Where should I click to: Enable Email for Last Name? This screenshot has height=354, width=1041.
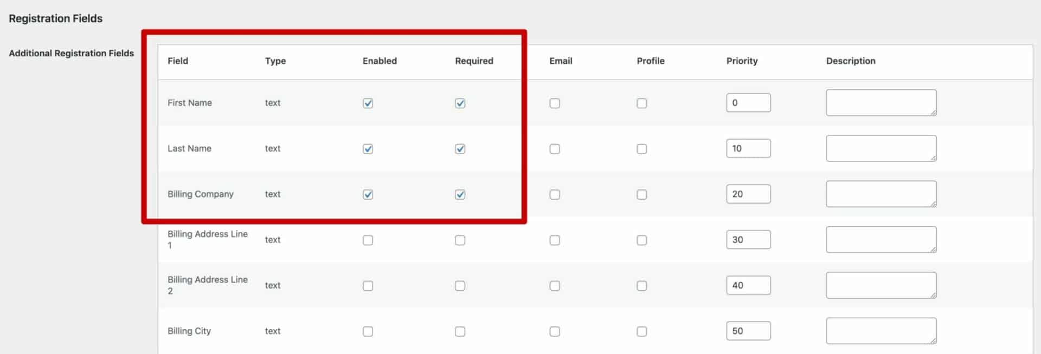(x=555, y=148)
